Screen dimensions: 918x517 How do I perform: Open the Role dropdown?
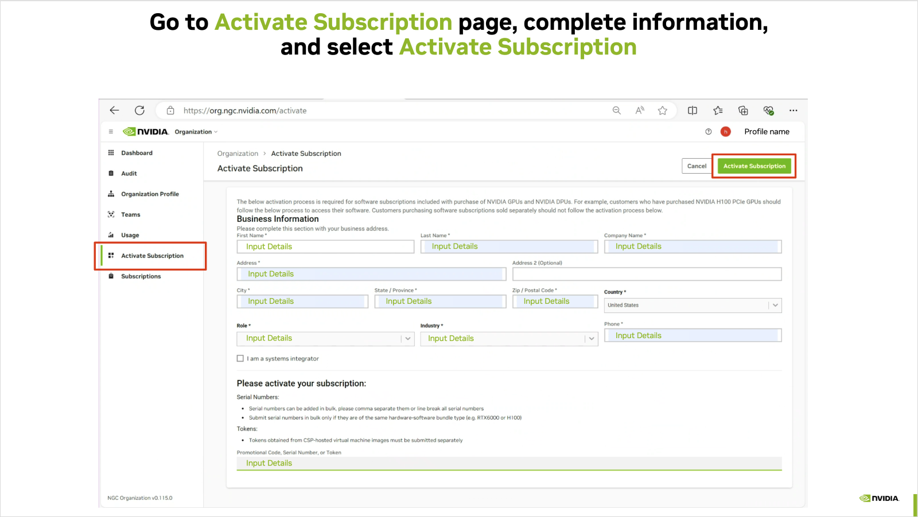point(325,339)
